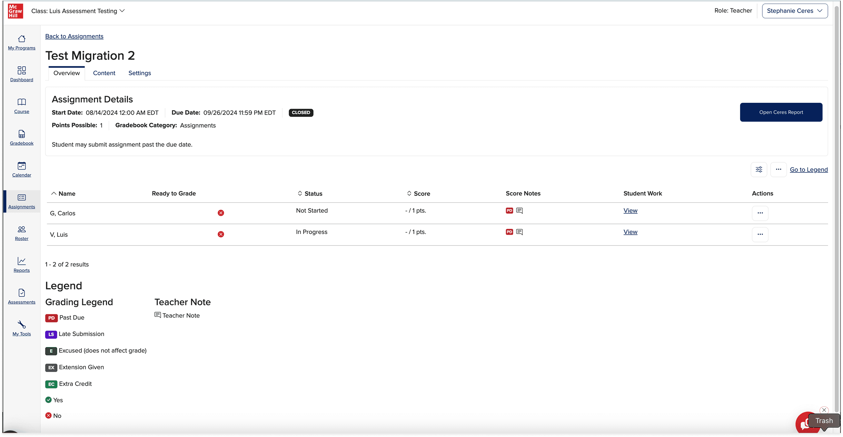843x437 pixels.
Task: Open the Dashboard sidebar icon
Action: click(22, 71)
